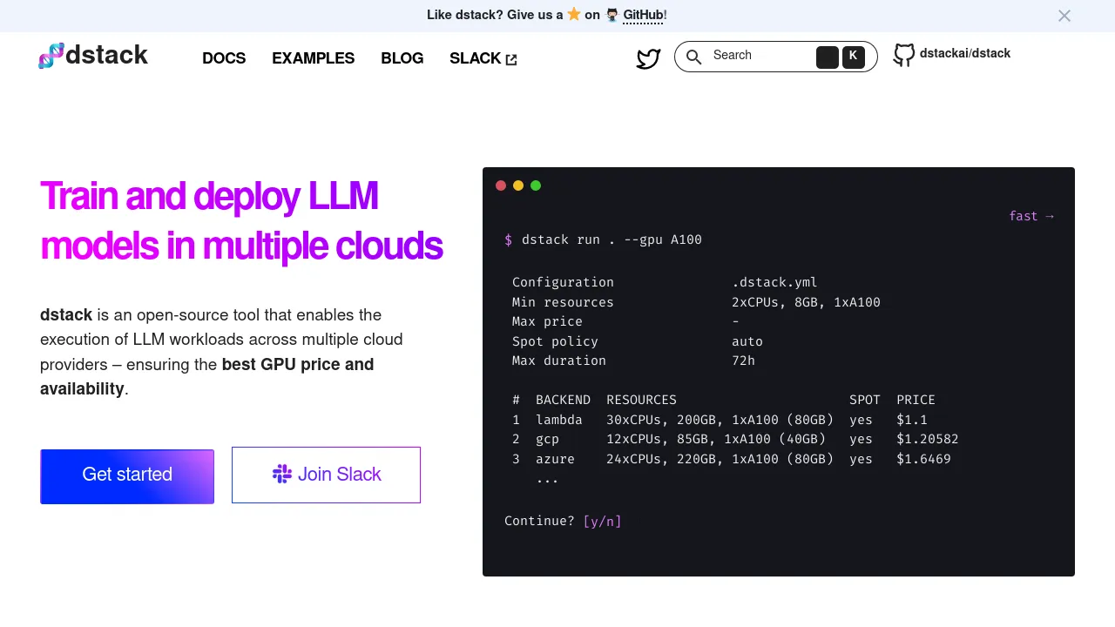Follow the GitHub link in banner
Image resolution: width=1115 pixels, height=627 pixels.
[643, 15]
